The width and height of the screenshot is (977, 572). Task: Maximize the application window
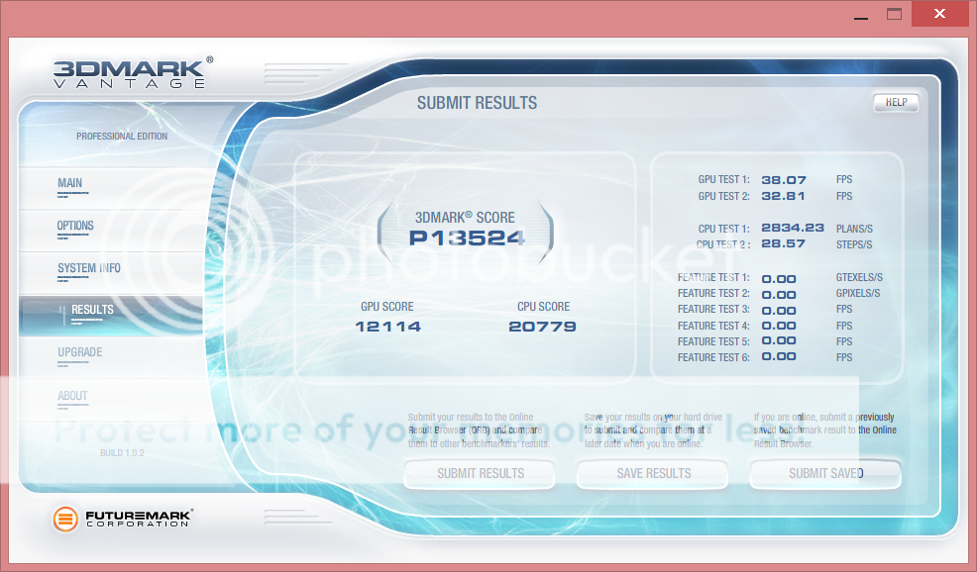click(895, 14)
